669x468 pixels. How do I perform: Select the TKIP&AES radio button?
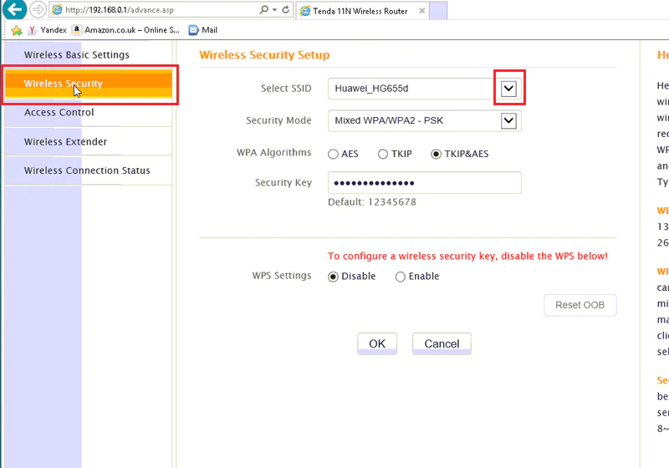click(436, 154)
